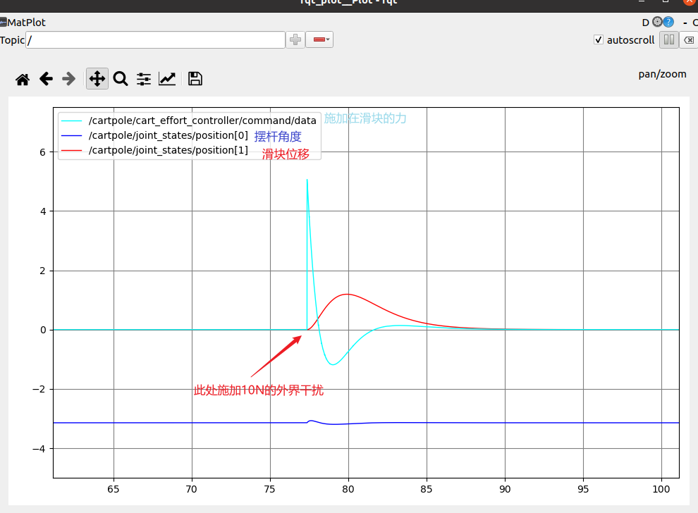The width and height of the screenshot is (698, 513).
Task: Click the MatPlot plugin title
Action: [26, 23]
